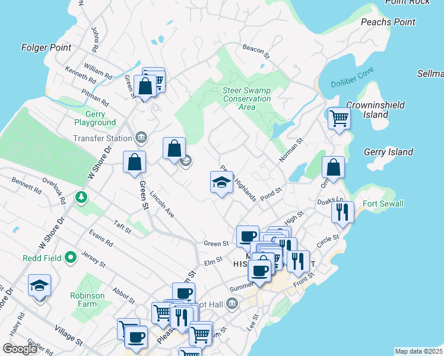Select the Gerry Playground label
Image resolution: width=444 pixels, height=356 pixels.
click(x=95, y=118)
